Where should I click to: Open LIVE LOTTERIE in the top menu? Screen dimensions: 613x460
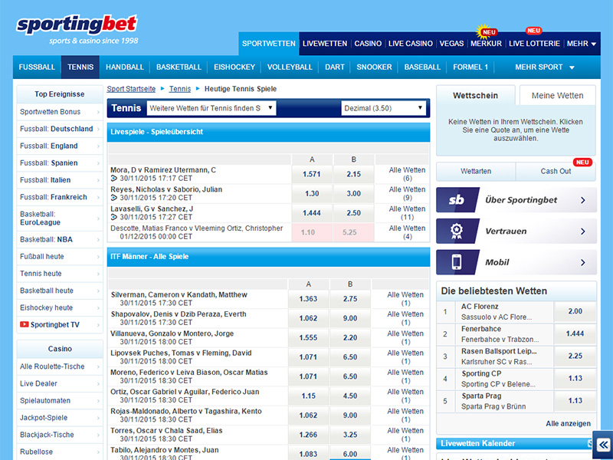pyautogui.click(x=534, y=44)
